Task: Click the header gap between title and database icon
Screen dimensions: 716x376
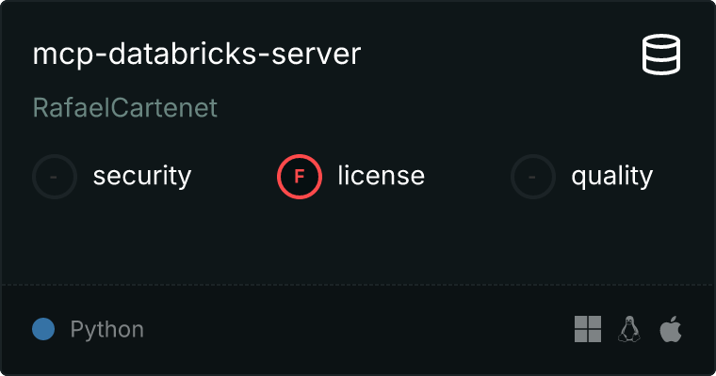Action: tap(499, 55)
